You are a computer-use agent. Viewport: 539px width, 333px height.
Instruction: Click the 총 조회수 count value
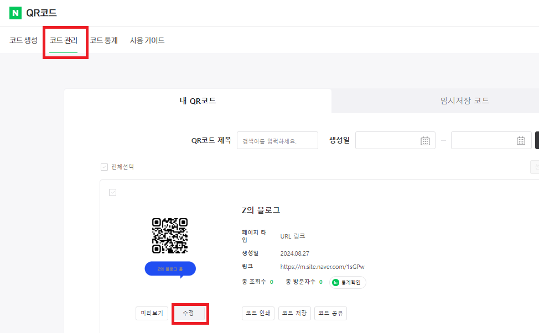click(272, 282)
